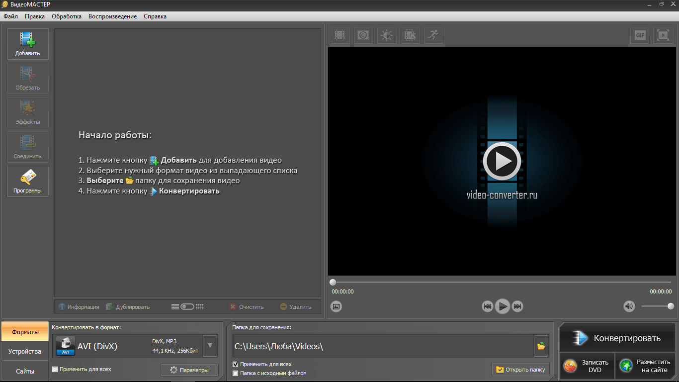Toggle list and grid view switch
This screenshot has height=382, width=679.
pyautogui.click(x=187, y=307)
